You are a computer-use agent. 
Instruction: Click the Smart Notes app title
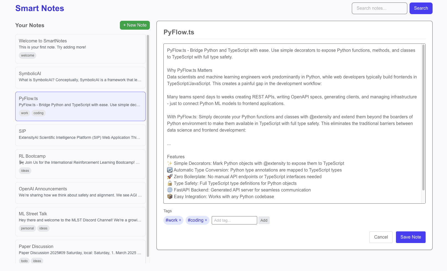[40, 8]
